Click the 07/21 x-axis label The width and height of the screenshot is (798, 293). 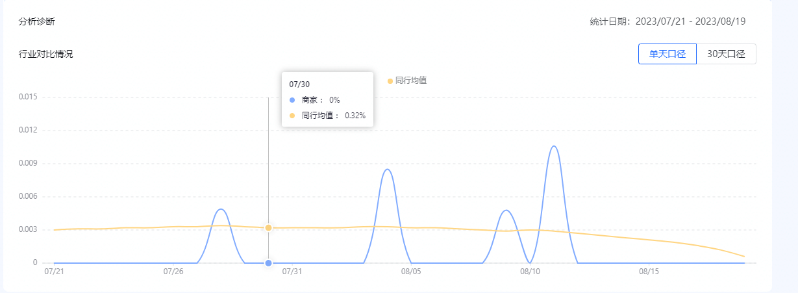click(54, 272)
